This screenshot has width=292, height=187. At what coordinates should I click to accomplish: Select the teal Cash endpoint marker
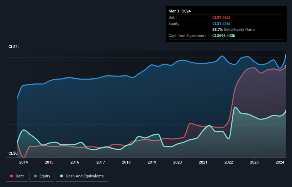pos(286,111)
